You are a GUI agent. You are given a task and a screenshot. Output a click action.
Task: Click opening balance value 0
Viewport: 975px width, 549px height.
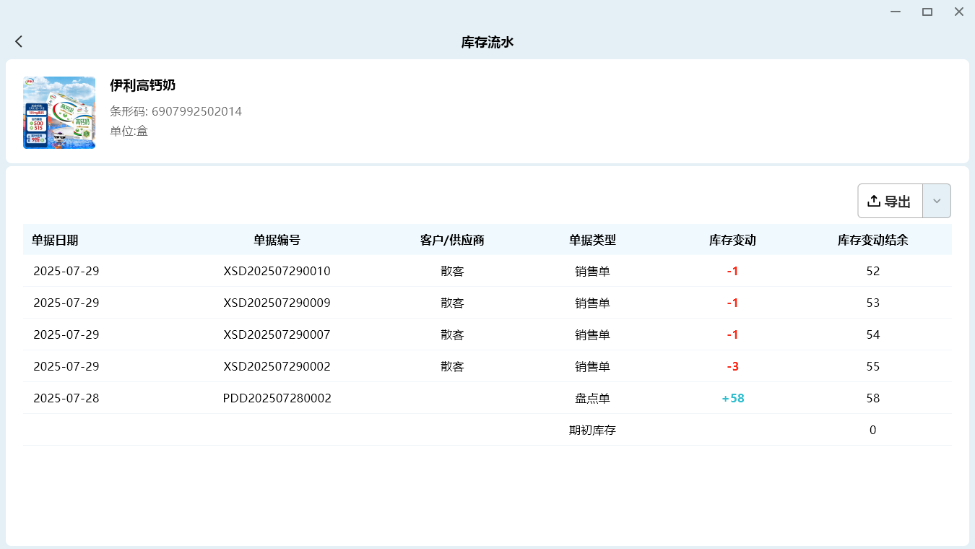(872, 431)
